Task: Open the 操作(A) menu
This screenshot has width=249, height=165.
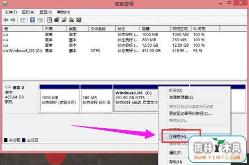Action: 28,12
